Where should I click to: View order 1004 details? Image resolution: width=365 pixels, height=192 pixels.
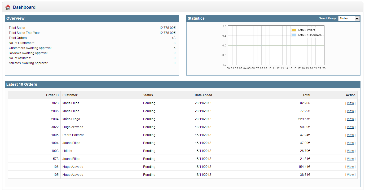350,143
